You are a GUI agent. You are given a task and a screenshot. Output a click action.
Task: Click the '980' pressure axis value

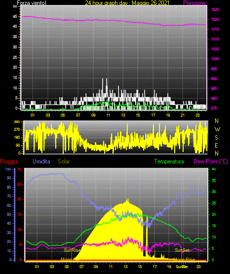click(x=214, y=98)
